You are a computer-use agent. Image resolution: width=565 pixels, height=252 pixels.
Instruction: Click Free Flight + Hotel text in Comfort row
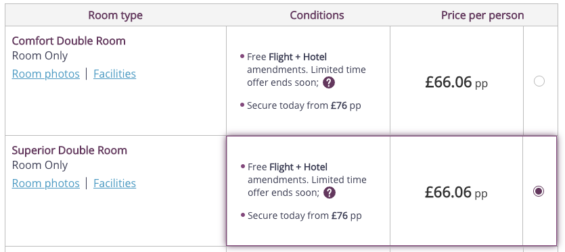pos(287,57)
